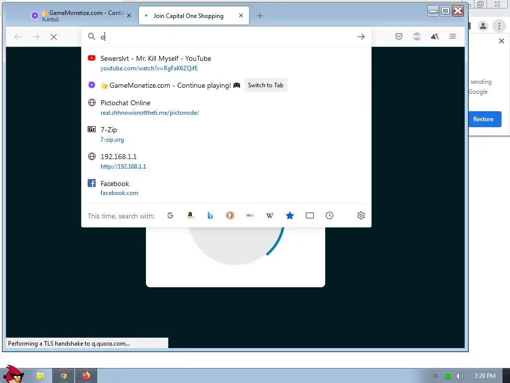This screenshot has height=383, width=510.
Task: Search open tabs with the tab icon
Action: pos(310,215)
